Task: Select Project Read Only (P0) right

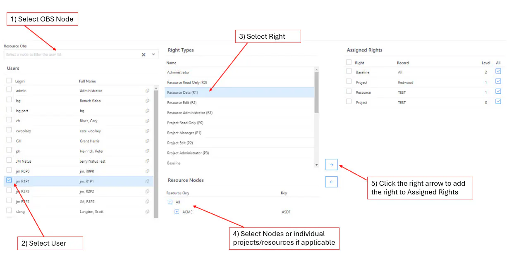Action: [239, 123]
